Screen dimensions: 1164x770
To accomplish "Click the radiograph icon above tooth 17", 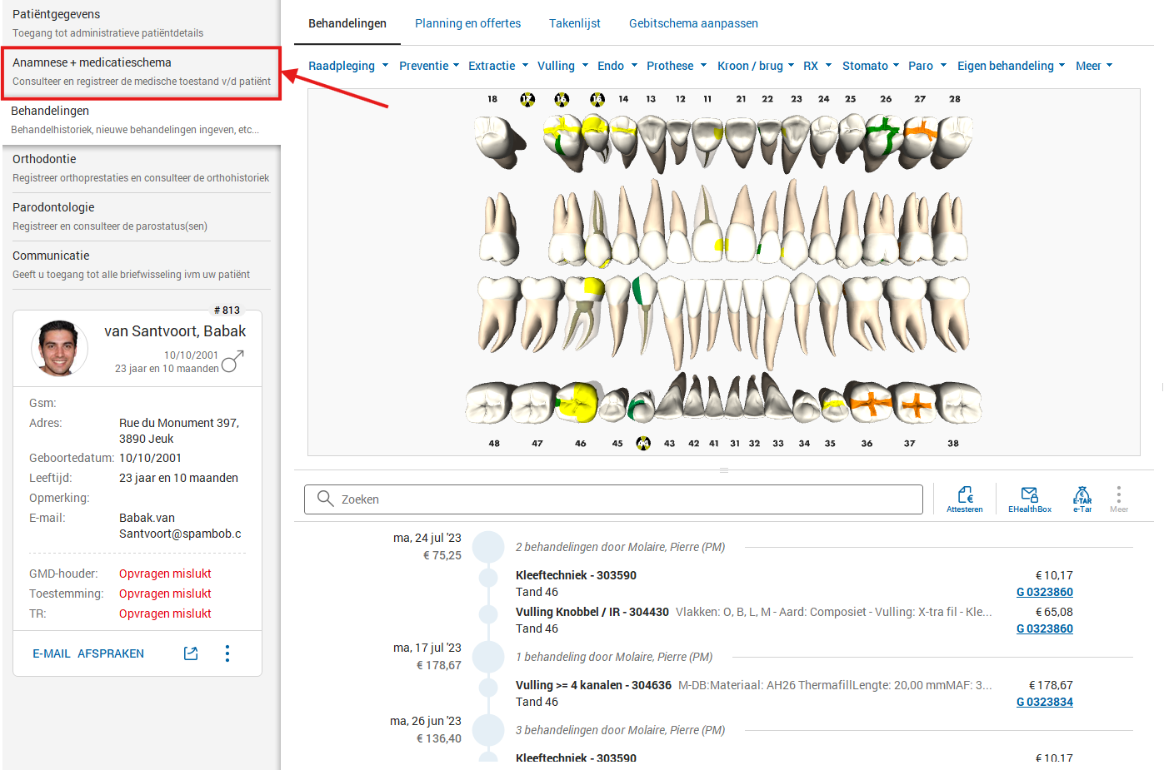I will coord(527,100).
